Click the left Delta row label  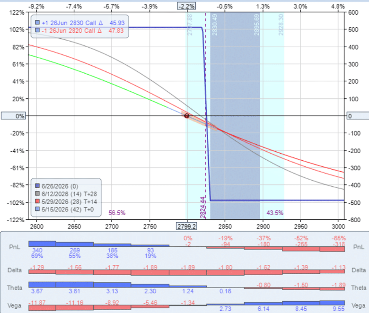[15, 270]
